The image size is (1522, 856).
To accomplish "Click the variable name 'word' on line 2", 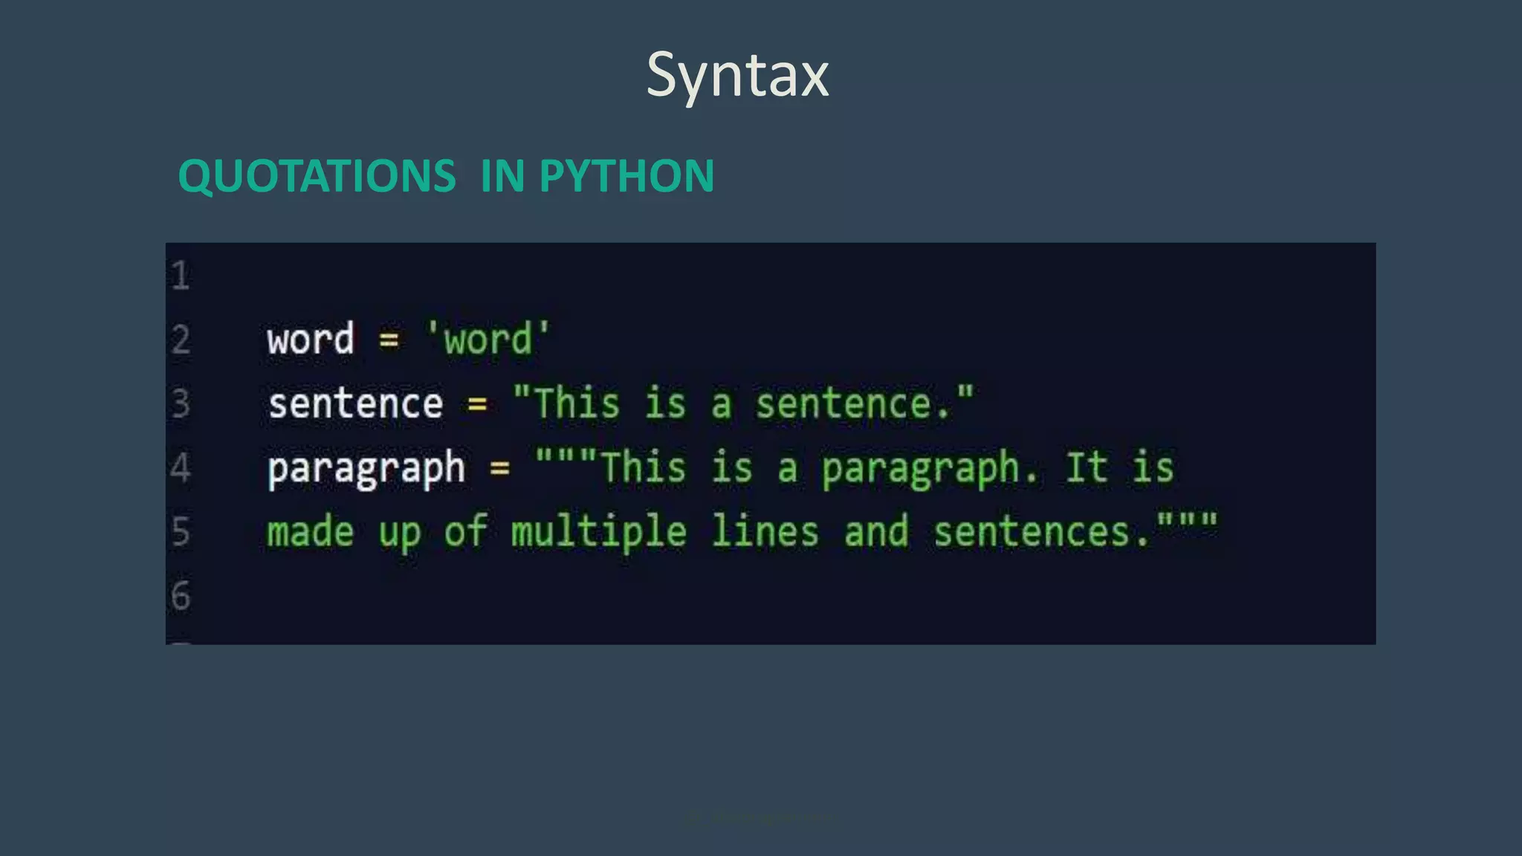I will pos(311,340).
